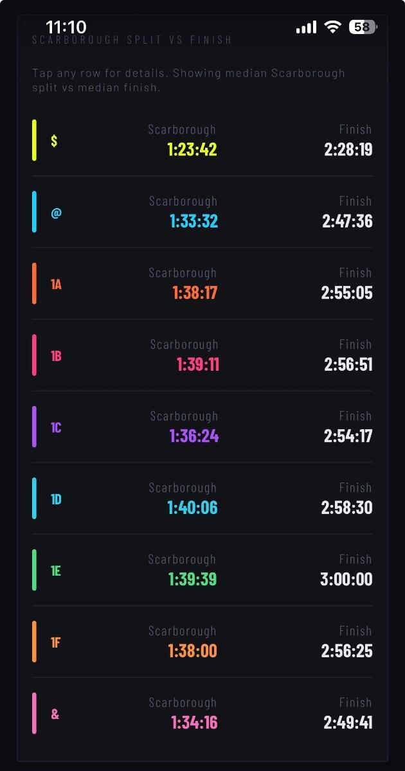Select the orange 1A wave label
This screenshot has height=771, width=405.
pyautogui.click(x=56, y=284)
